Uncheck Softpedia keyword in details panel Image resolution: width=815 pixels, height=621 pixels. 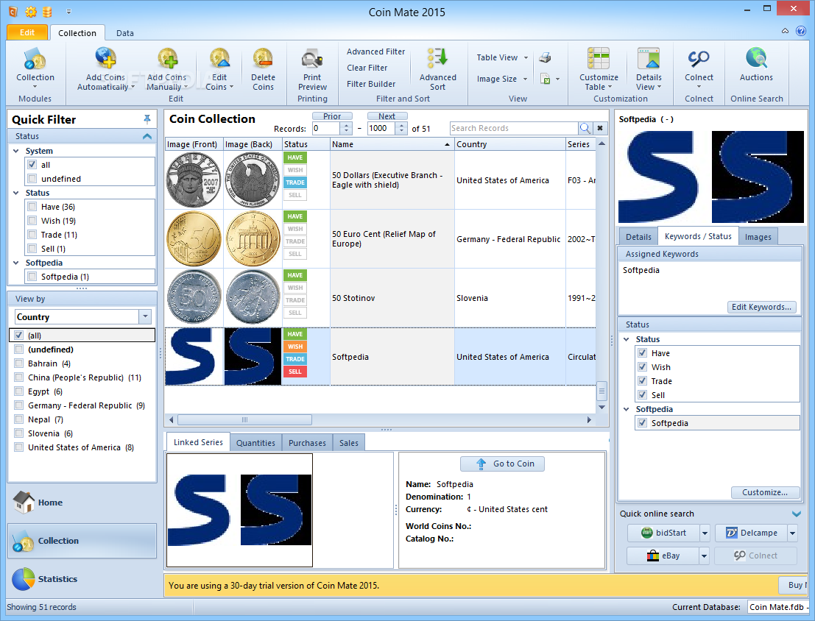(643, 423)
